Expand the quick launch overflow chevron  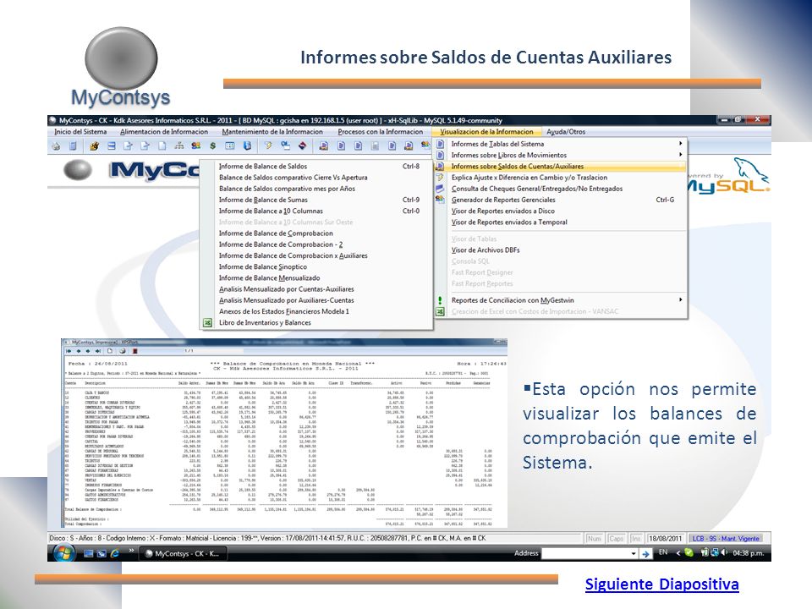coord(131,551)
